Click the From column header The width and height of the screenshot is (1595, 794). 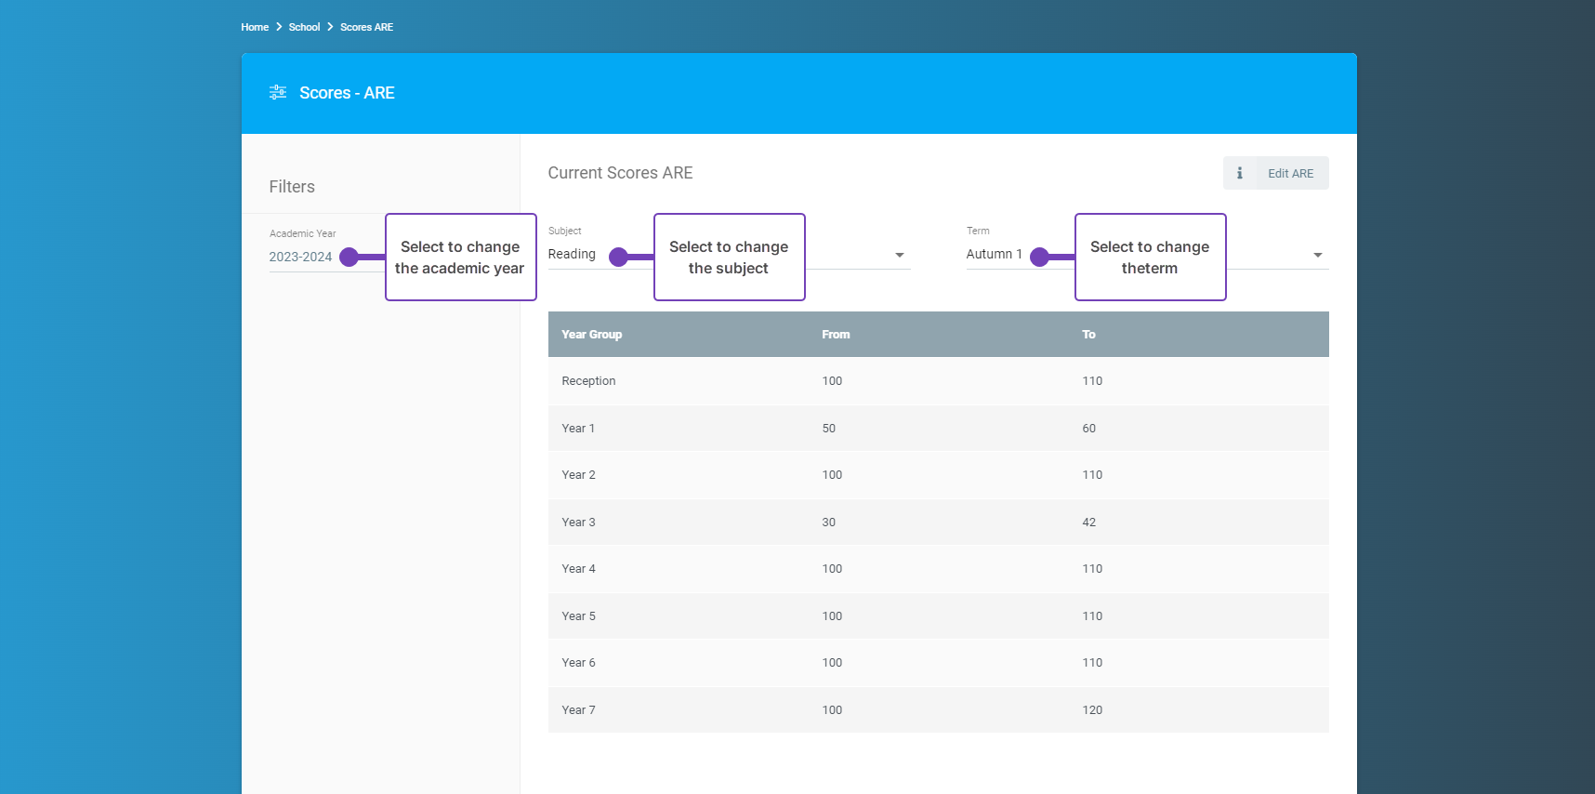click(x=836, y=335)
